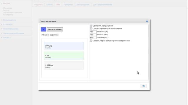Open Страницы in the sidebar
The width and height of the screenshot is (188, 105).
coord(7,8)
